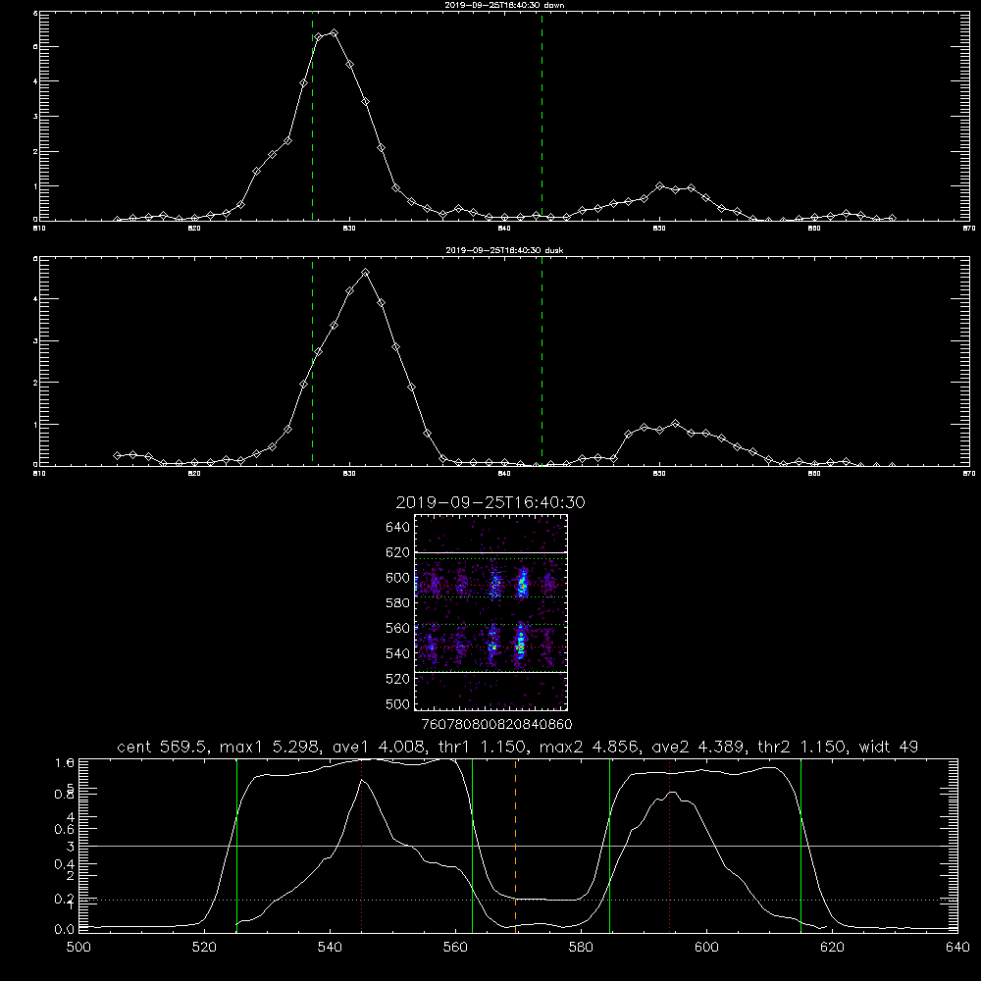Screen dimensions: 981x981
Task: Click the y-axis label "0.6" on bottom plot
Action: tap(65, 829)
